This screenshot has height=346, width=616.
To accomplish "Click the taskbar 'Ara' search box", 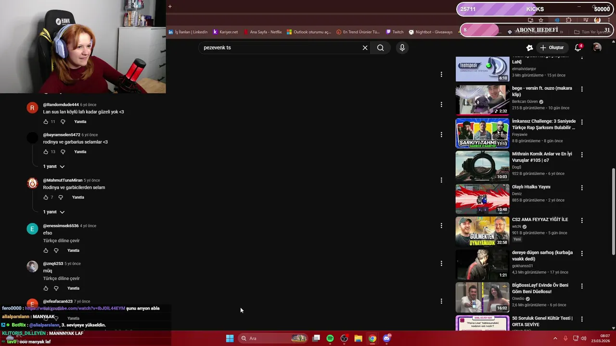I will [x=273, y=338].
